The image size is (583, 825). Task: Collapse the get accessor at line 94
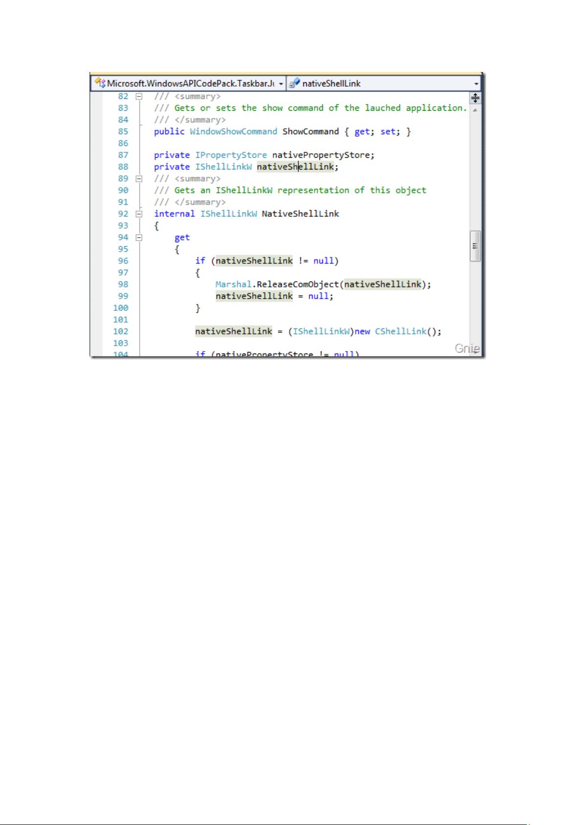tap(139, 237)
